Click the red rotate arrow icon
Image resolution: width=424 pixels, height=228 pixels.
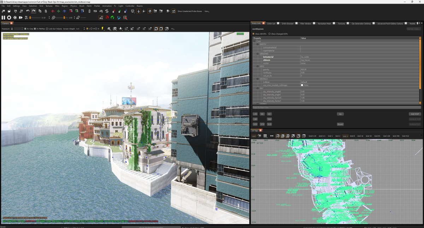coord(107,18)
